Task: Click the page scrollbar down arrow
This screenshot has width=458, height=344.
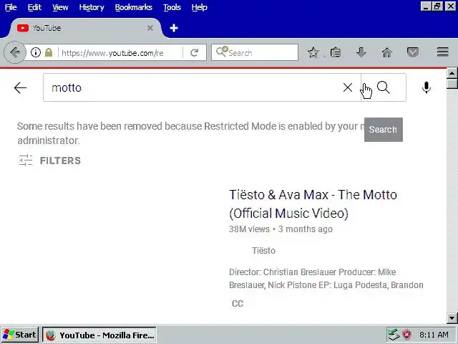Action: (452, 317)
